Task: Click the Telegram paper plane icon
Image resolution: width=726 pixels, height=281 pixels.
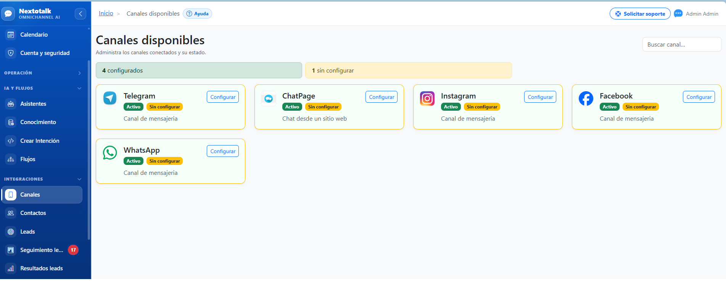Action: tap(110, 98)
